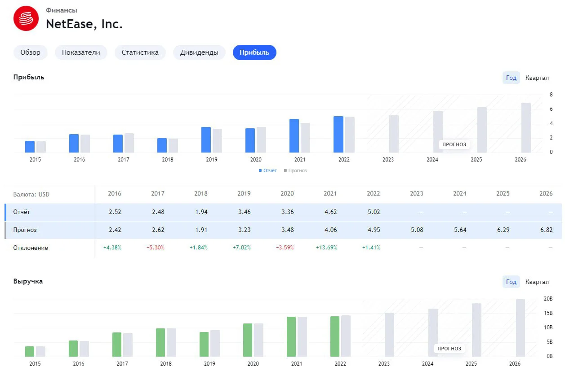Click the NetEase, Inc. title
Image resolution: width=565 pixels, height=371 pixels.
pos(85,24)
